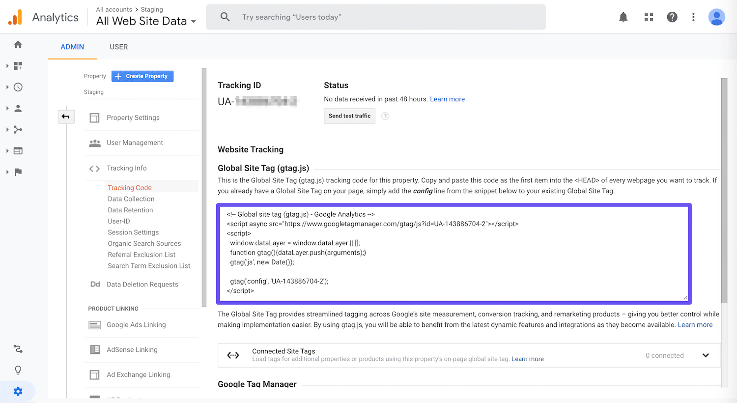Click the Create Property button
The width and height of the screenshot is (737, 403).
coord(142,76)
